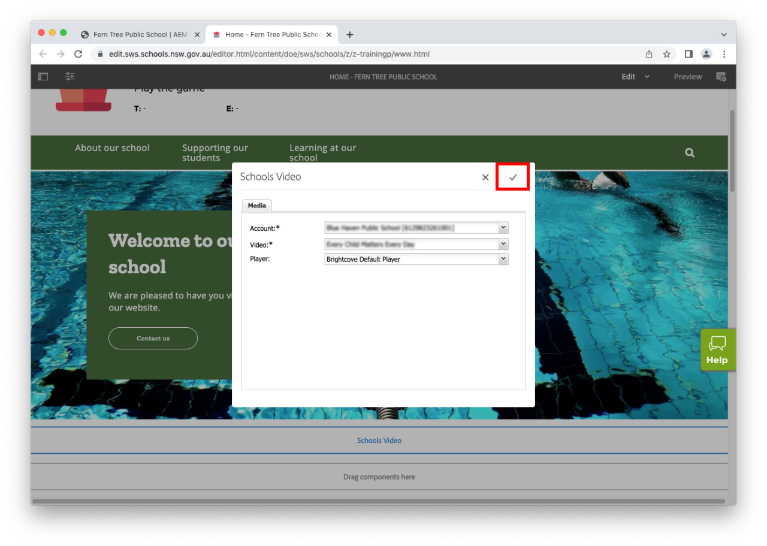Open the annotations icon next to Preview
This screenshot has width=767, height=546.
point(721,77)
